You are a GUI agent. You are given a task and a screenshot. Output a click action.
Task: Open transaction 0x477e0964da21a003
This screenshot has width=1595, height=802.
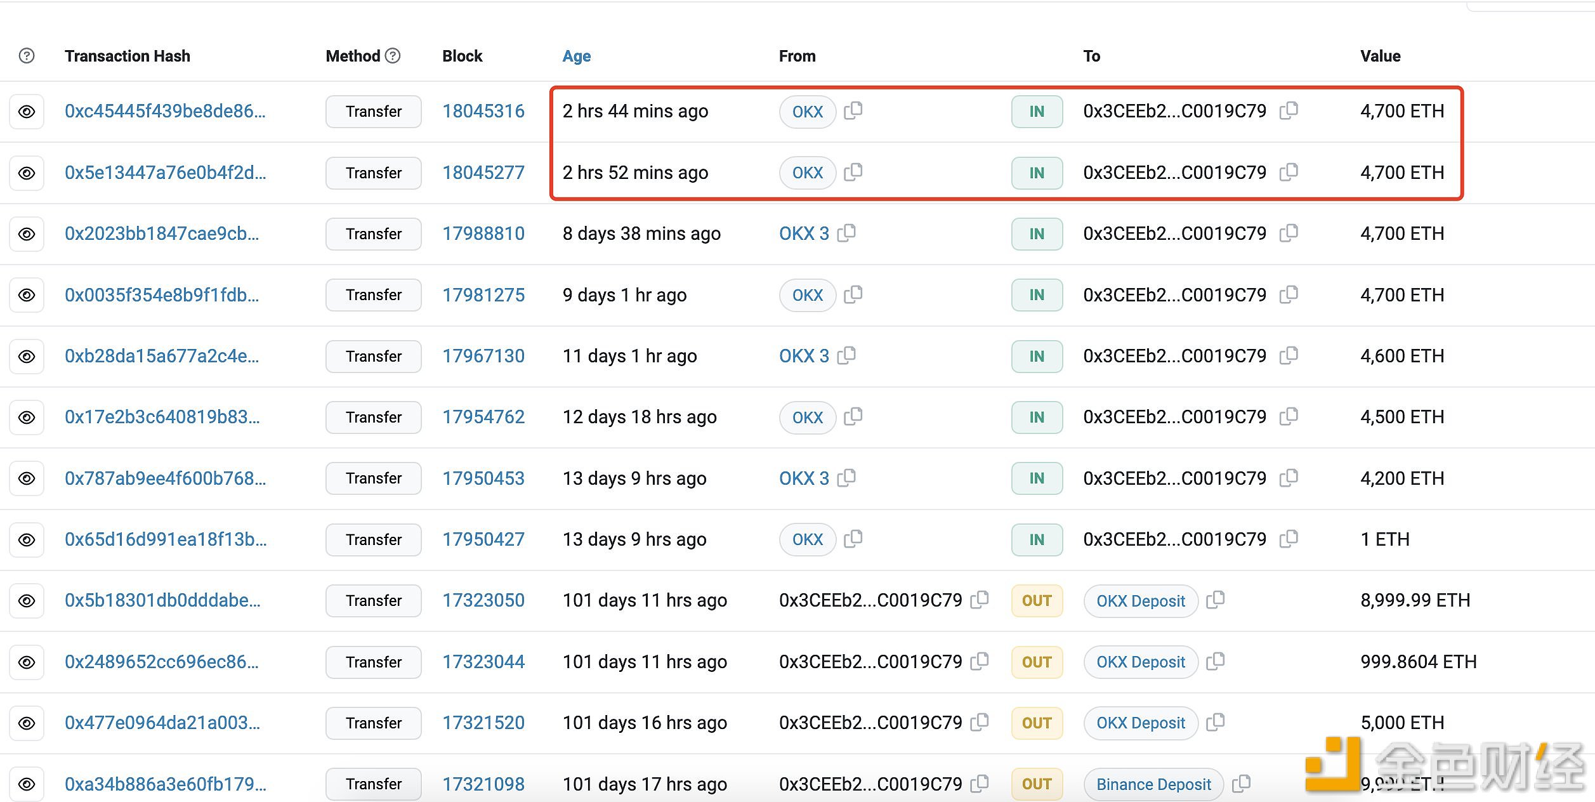(x=162, y=723)
